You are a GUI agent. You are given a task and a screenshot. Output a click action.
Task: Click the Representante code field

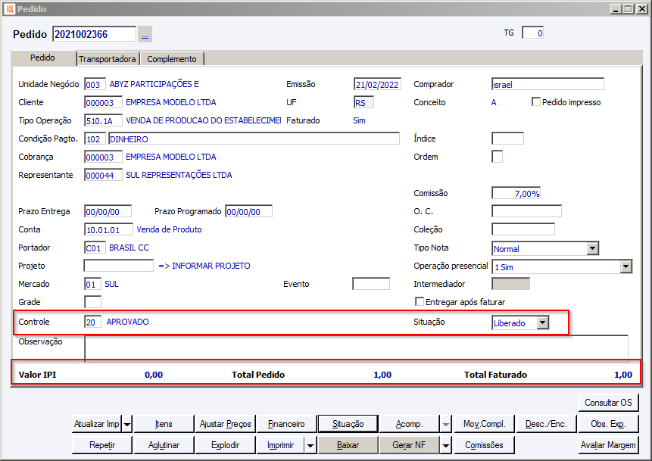(x=104, y=175)
